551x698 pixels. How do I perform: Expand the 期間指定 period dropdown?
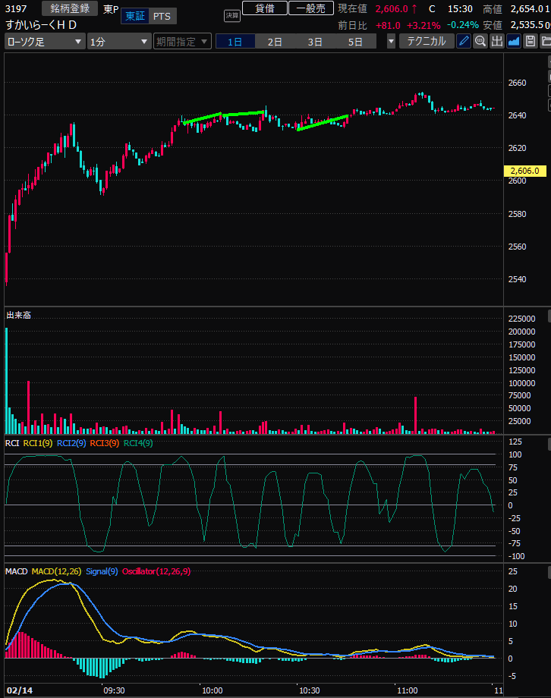pos(182,41)
